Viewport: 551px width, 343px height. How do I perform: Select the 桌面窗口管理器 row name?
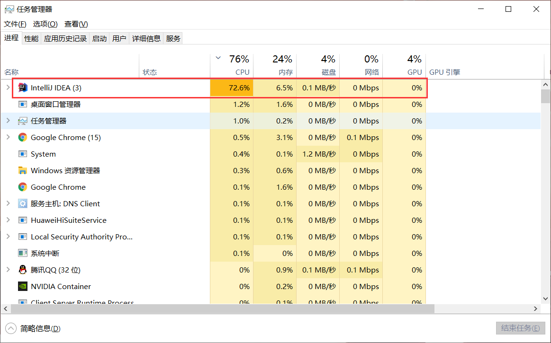pyautogui.click(x=55, y=104)
